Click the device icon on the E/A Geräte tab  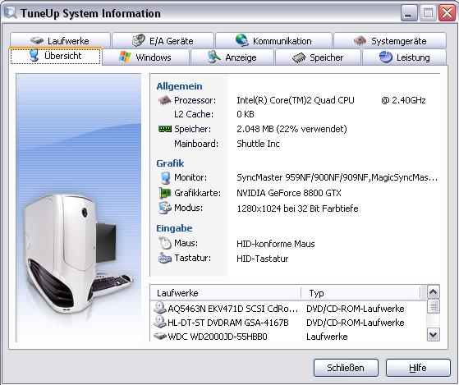coord(139,40)
